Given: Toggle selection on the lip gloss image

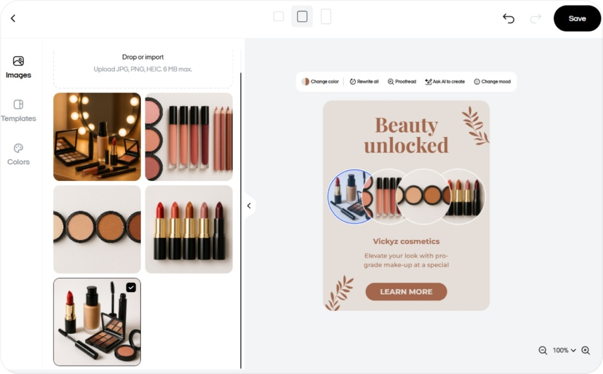Looking at the screenshot, I should [x=188, y=137].
